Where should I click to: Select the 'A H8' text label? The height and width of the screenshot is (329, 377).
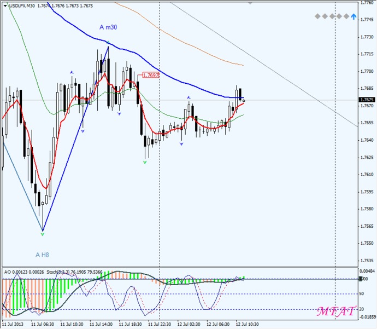(42, 255)
